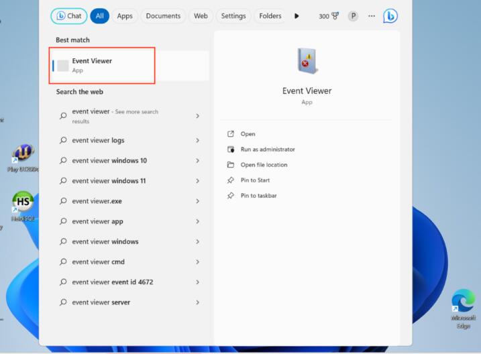Screen dimensions: 481x354
Task: Click the large Event Viewer app icon
Action: 307,61
